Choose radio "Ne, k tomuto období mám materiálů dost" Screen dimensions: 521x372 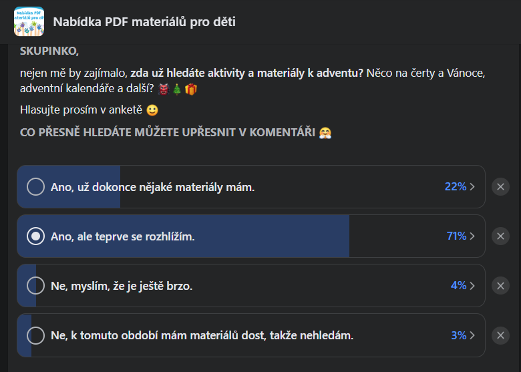[x=35, y=335]
